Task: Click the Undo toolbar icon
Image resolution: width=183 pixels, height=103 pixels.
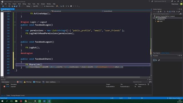Action: coord(20,6)
